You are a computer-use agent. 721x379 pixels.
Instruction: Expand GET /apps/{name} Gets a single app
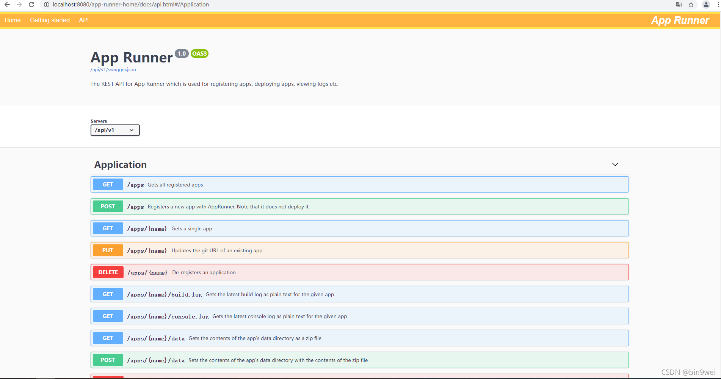[x=360, y=228]
